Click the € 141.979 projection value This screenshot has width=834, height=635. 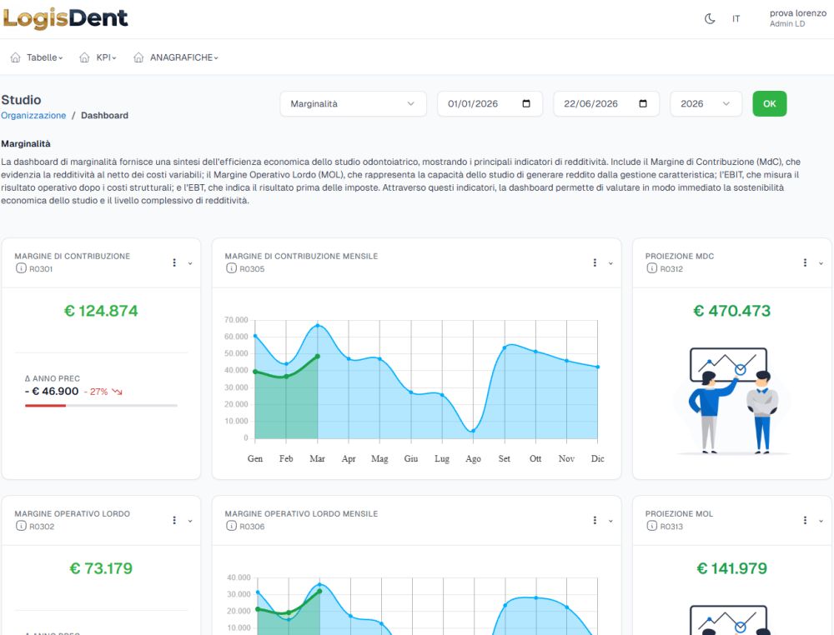point(731,568)
